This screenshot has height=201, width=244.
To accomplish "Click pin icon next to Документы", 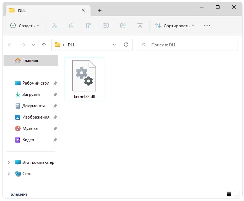I will click(x=55, y=106).
